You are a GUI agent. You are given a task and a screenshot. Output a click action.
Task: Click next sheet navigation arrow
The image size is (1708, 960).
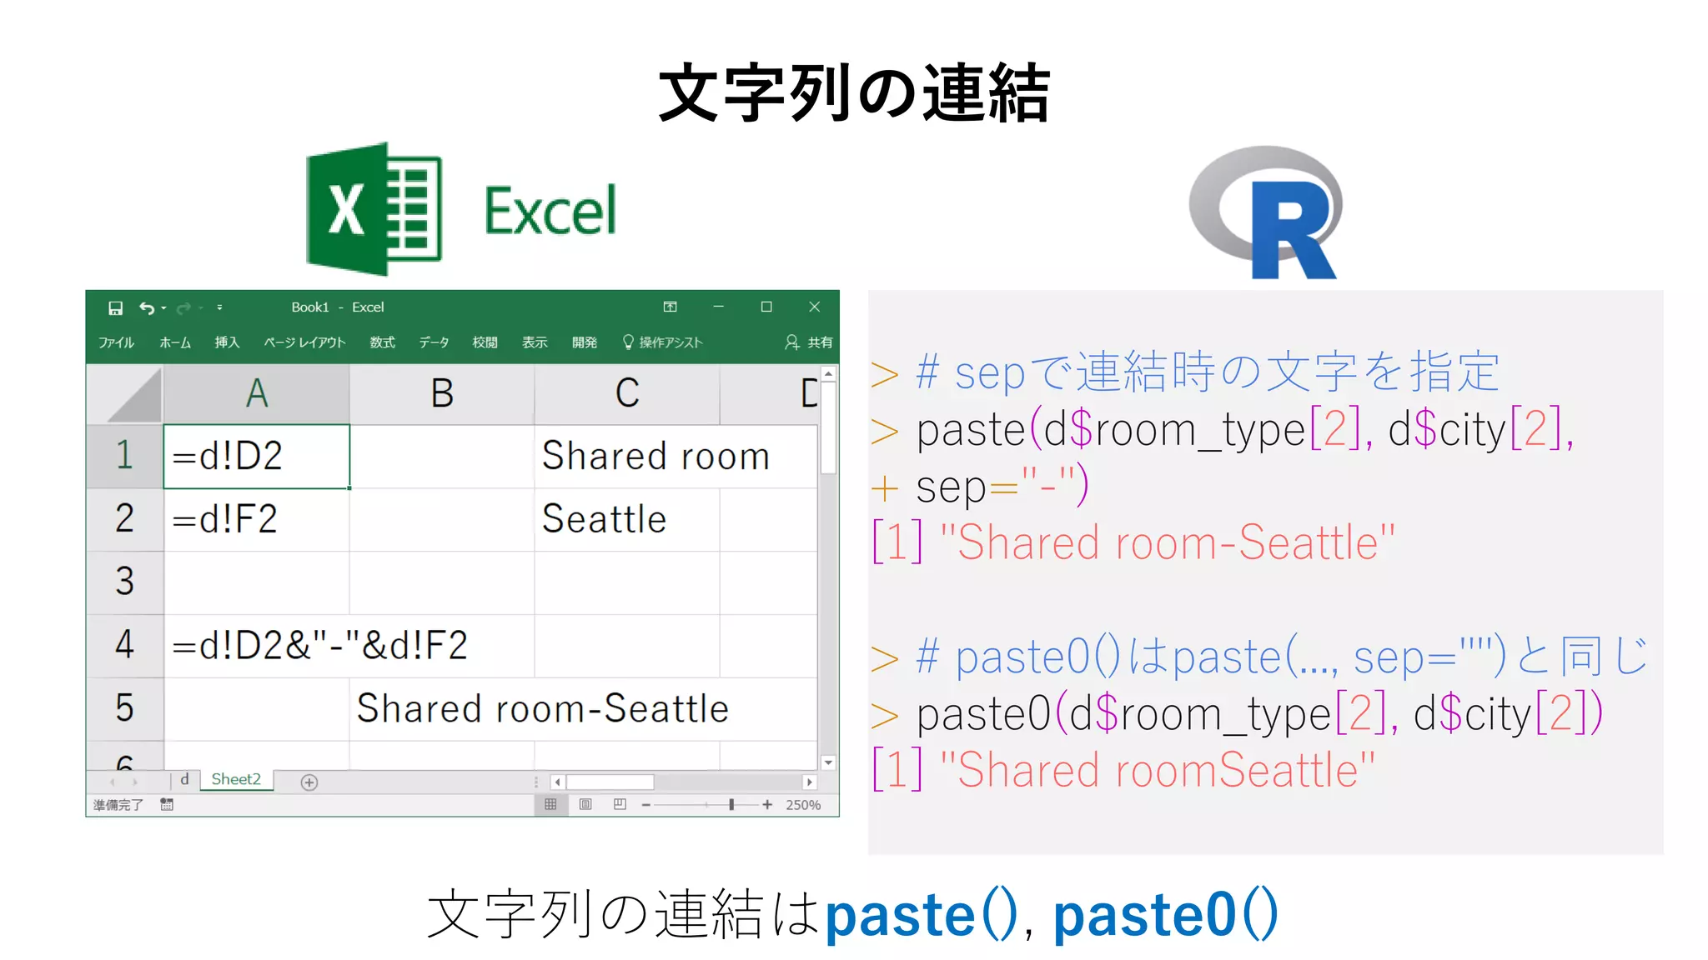[x=135, y=782]
